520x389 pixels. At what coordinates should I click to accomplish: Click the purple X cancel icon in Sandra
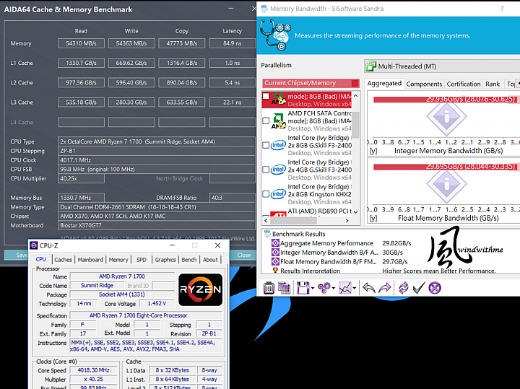coord(435,288)
